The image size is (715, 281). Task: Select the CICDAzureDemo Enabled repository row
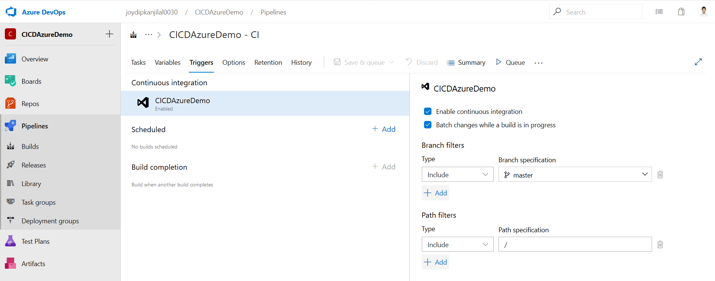click(x=265, y=103)
